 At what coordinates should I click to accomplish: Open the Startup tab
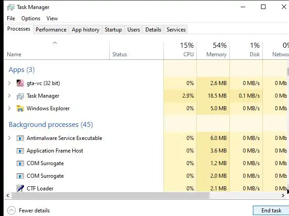pos(113,30)
